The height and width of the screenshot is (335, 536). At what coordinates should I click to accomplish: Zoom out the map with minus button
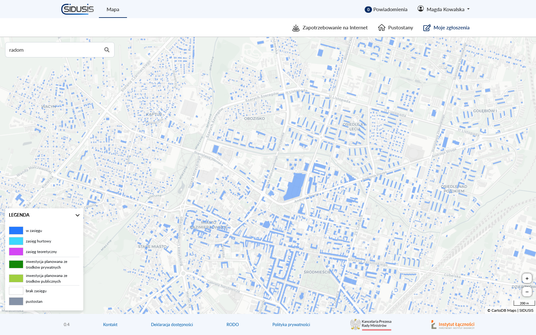[527, 292]
